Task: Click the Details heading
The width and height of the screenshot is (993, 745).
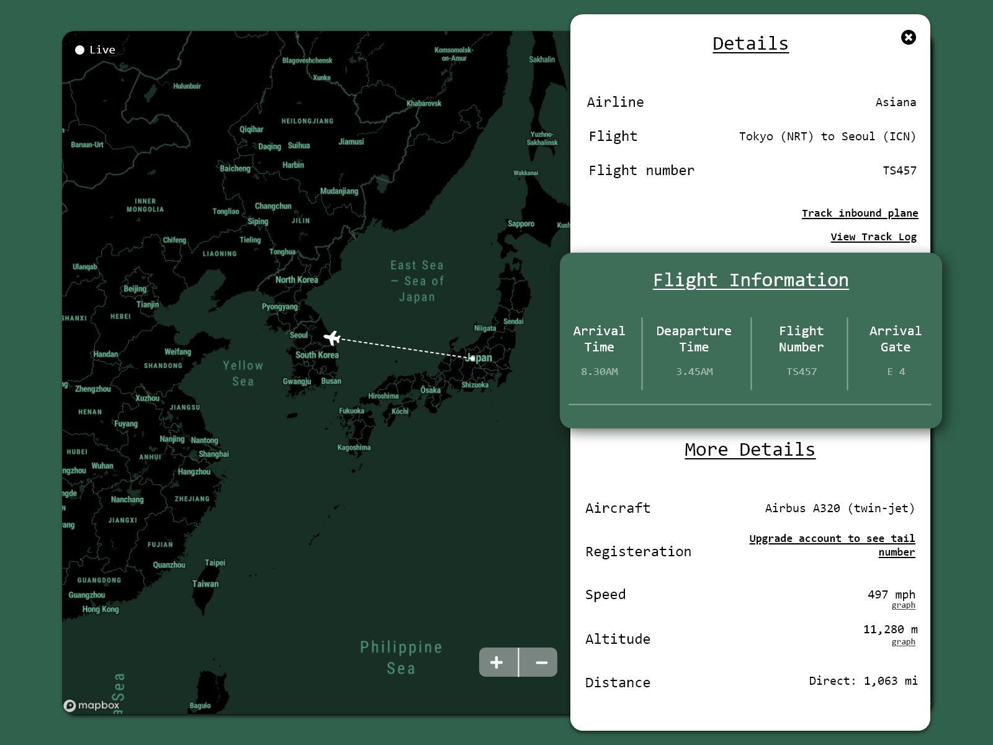Action: click(x=750, y=43)
